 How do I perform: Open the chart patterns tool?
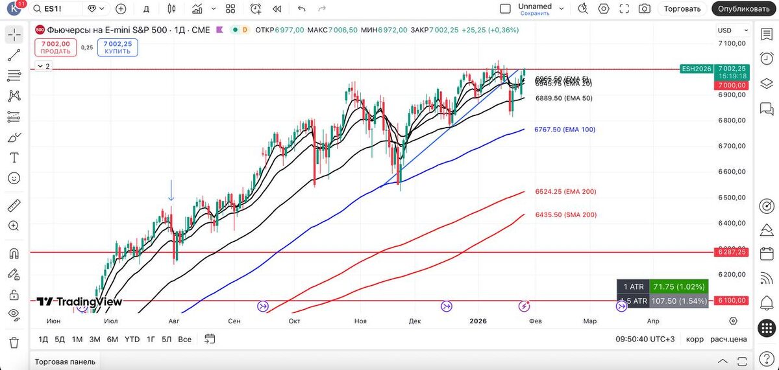pos(14,96)
